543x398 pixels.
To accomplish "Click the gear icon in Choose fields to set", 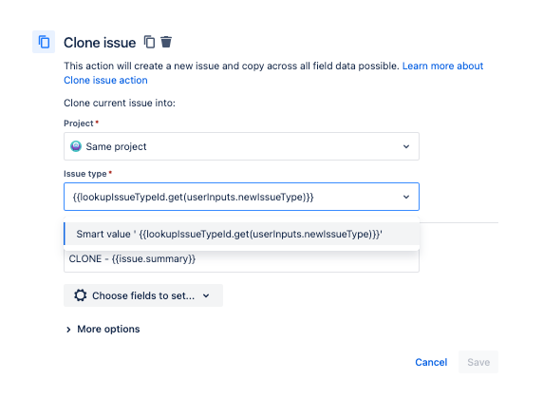I will 81,295.
